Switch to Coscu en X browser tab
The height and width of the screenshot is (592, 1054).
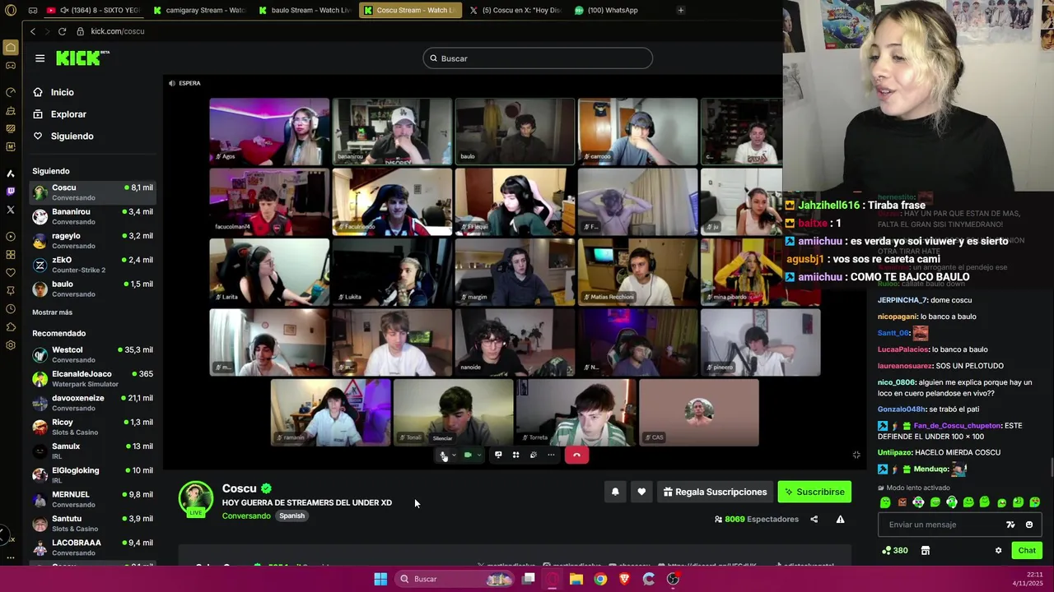[515, 10]
